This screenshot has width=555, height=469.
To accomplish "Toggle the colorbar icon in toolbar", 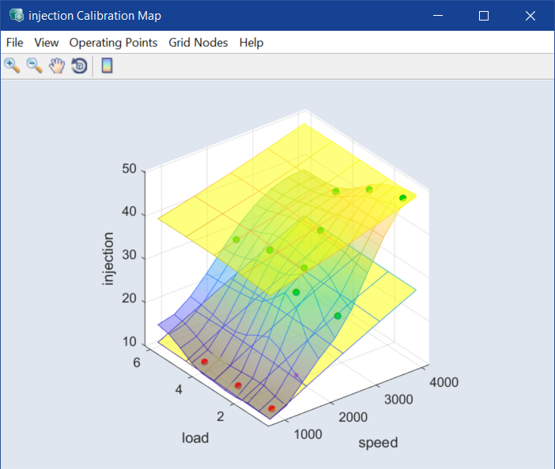I will click(x=107, y=66).
